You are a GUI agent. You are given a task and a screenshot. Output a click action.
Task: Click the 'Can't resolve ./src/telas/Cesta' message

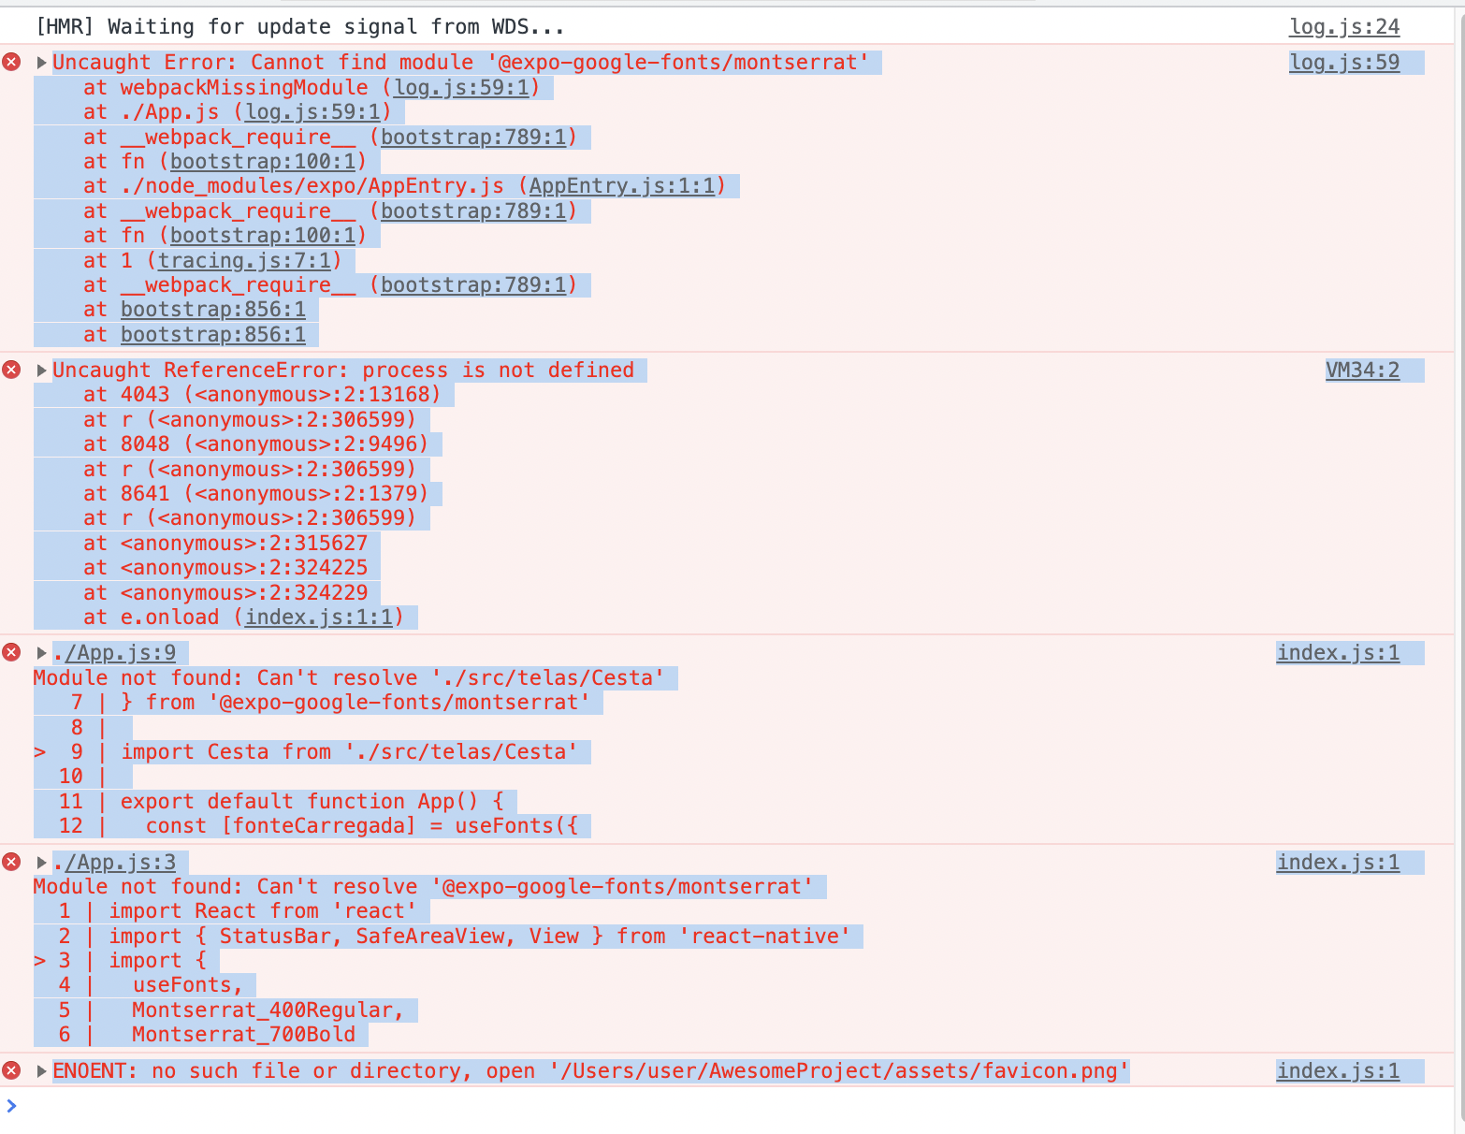pos(349,678)
